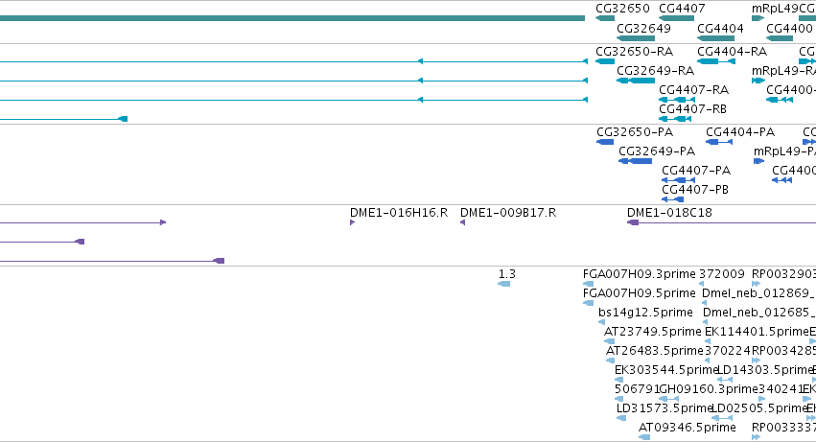Click the 340241 EST label
816x442 pixels.
tap(781, 389)
